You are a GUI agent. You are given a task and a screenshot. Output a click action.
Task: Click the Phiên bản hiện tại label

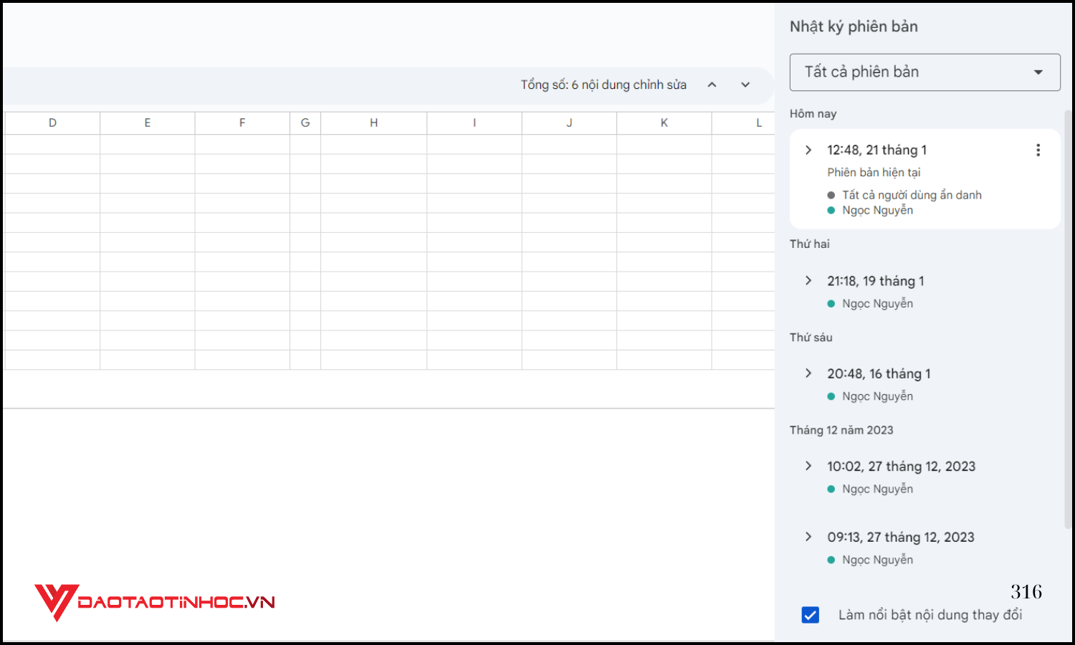coord(874,172)
